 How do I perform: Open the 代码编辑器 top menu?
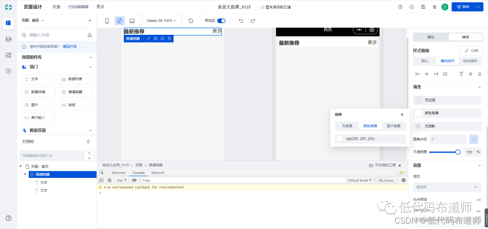coord(78,7)
